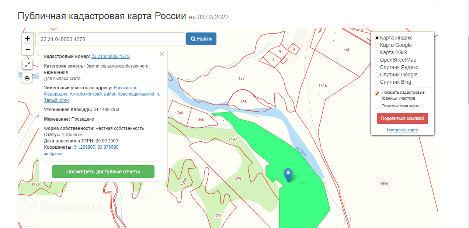Close the parcel info popup

[x=161, y=54]
